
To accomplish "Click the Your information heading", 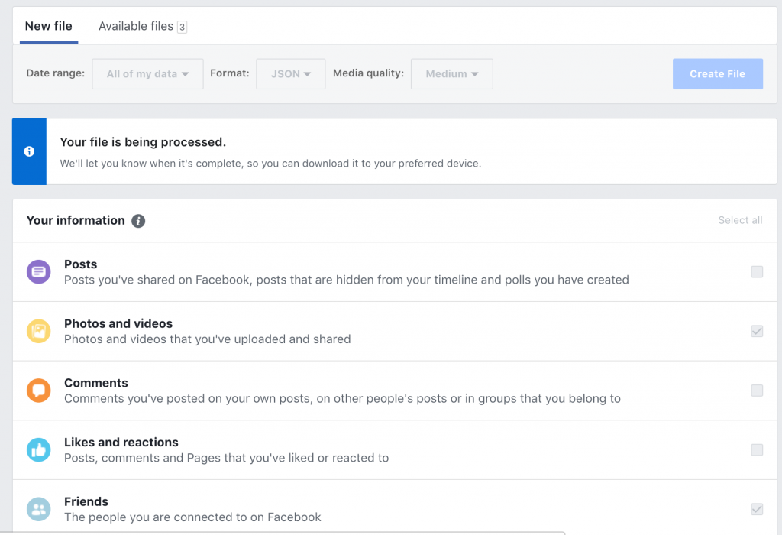I will pyautogui.click(x=76, y=220).
